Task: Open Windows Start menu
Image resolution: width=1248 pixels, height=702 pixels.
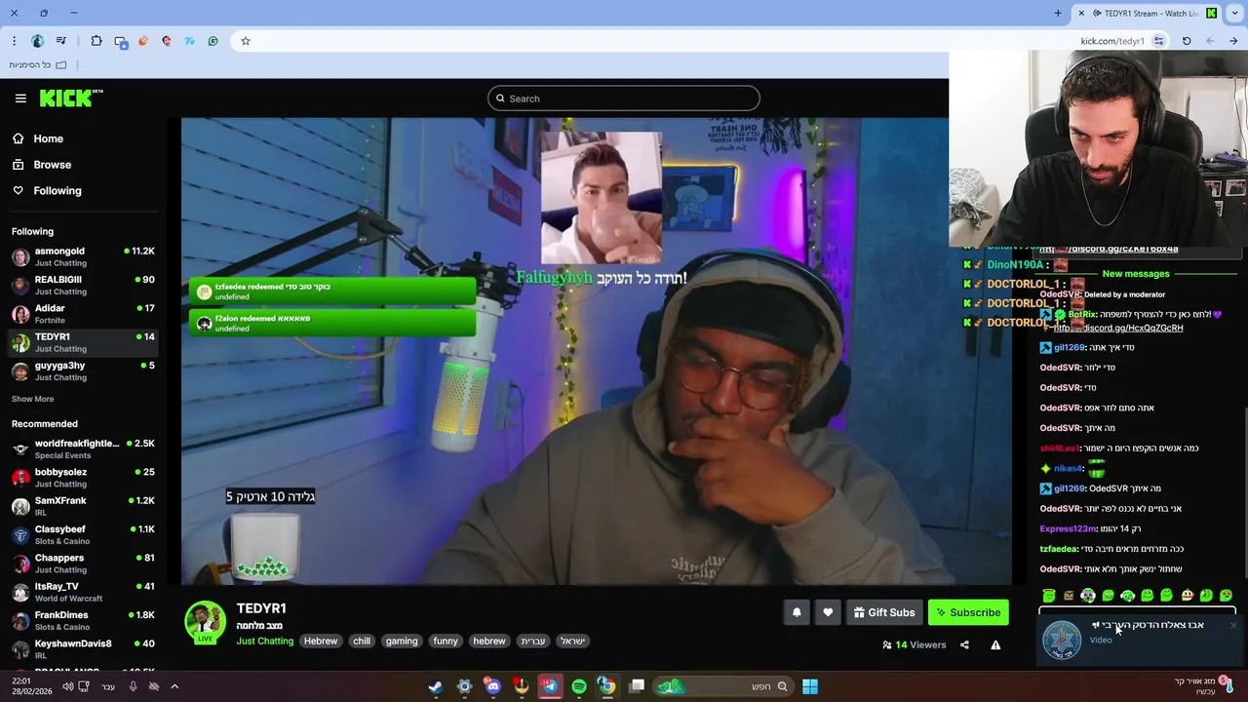Action: pyautogui.click(x=809, y=686)
